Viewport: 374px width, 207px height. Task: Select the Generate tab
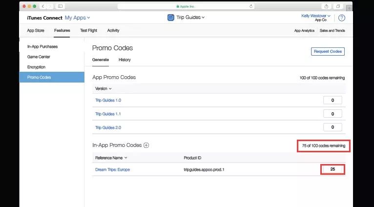(101, 60)
